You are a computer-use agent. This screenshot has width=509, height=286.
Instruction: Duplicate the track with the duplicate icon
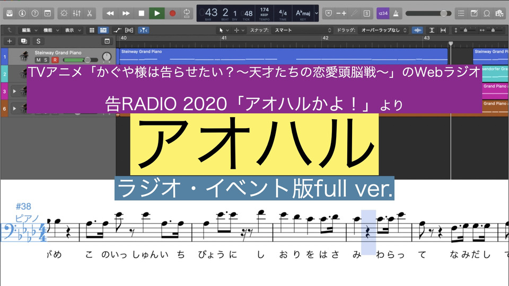[x=24, y=41]
